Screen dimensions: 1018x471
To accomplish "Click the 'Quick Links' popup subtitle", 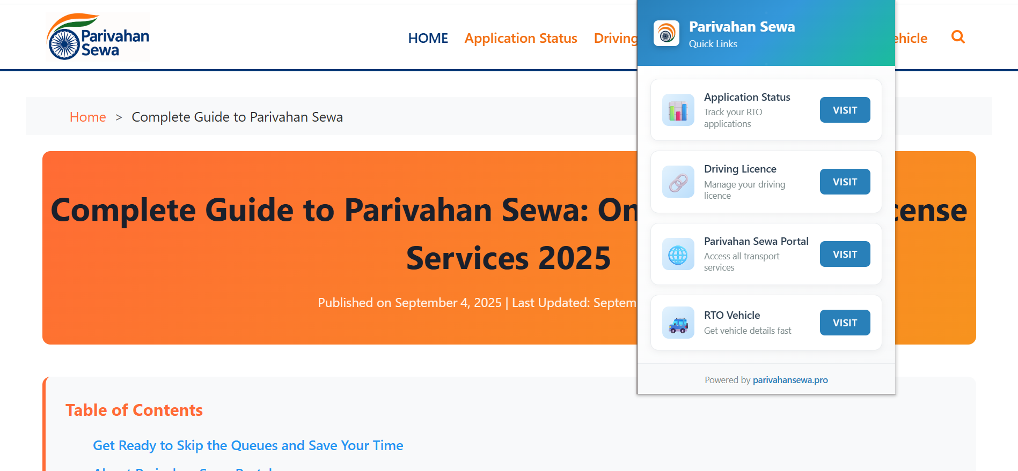I will coord(713,44).
